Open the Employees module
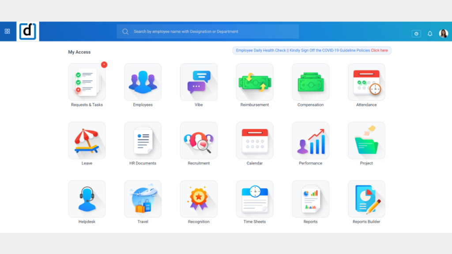The width and height of the screenshot is (452, 254). [x=143, y=82]
